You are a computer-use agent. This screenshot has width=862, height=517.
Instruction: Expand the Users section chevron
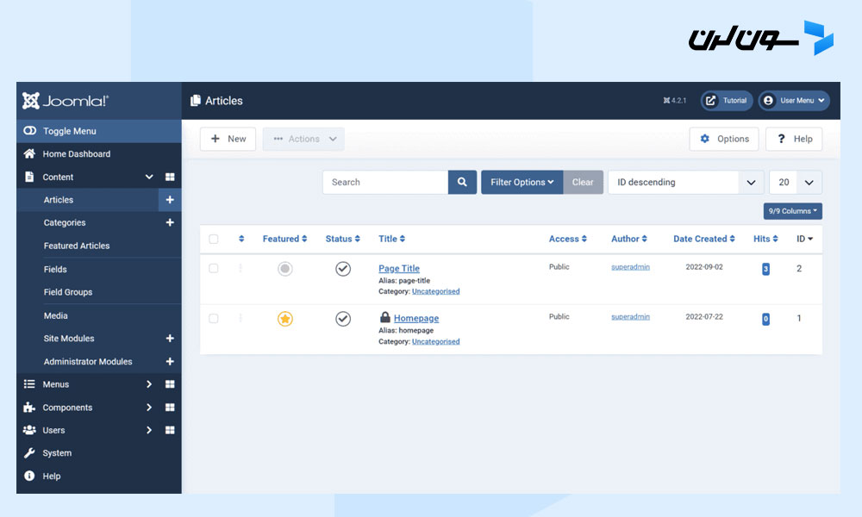[x=149, y=430]
